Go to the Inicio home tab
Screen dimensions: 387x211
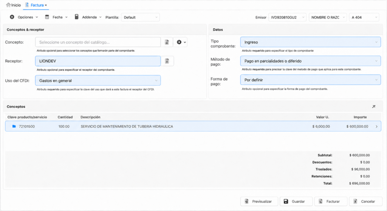click(x=14, y=5)
